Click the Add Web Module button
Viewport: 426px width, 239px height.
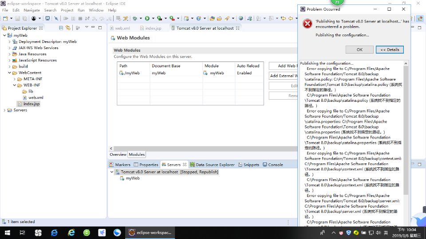283,66
